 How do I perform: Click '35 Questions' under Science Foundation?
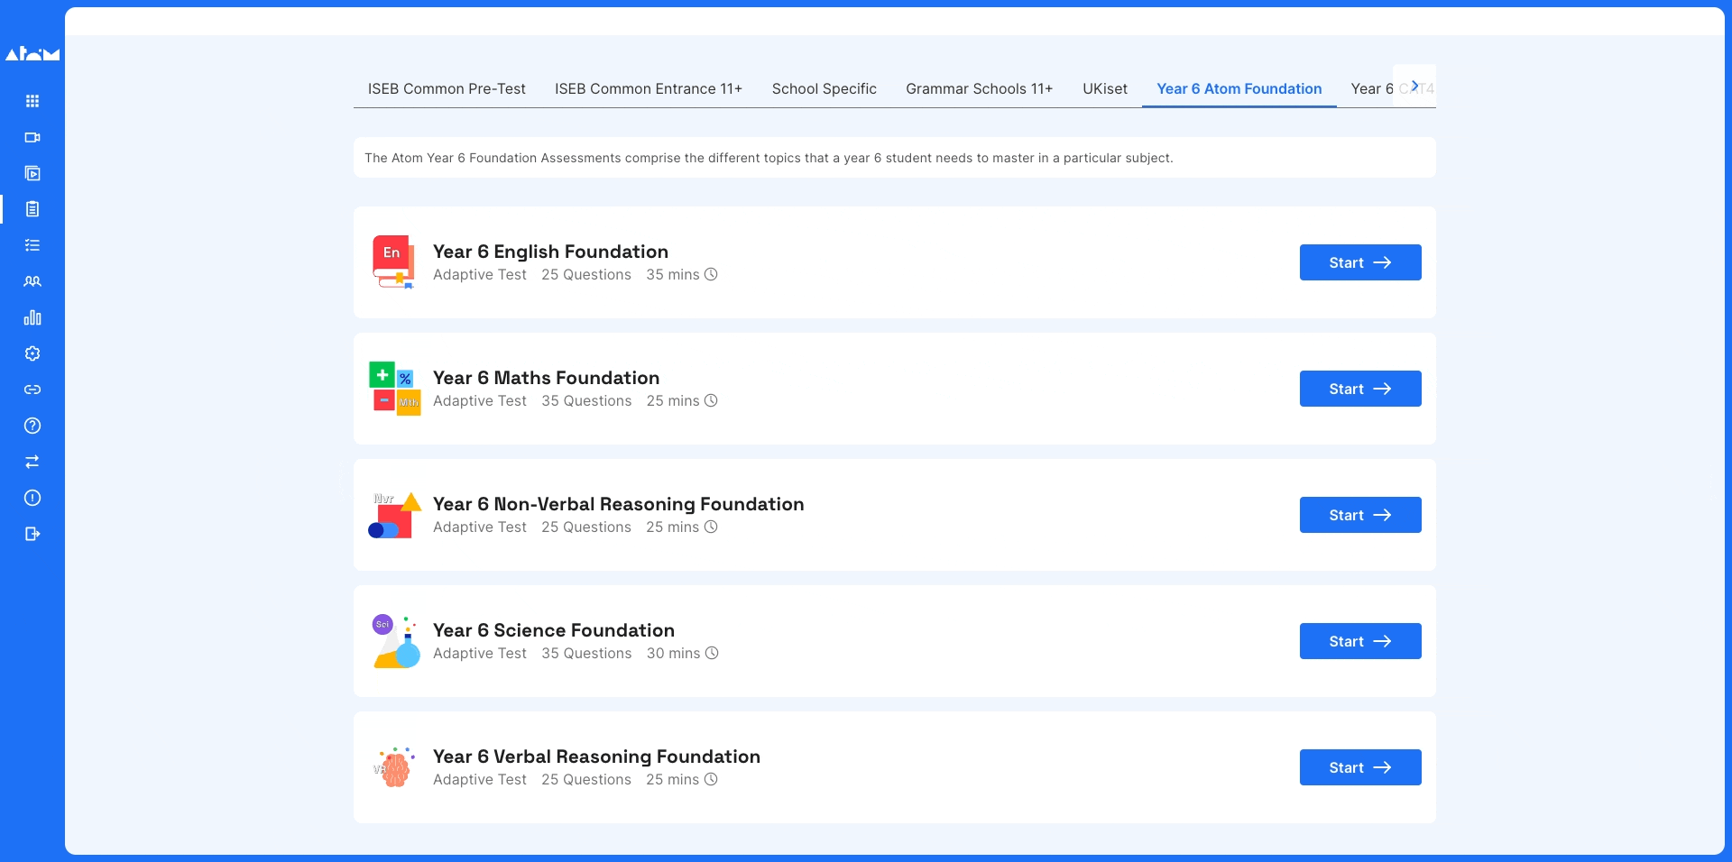(586, 653)
